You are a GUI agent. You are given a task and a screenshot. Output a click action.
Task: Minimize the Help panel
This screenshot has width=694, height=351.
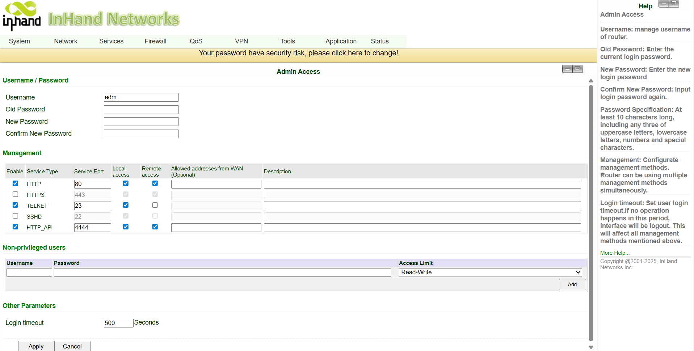(x=664, y=4)
